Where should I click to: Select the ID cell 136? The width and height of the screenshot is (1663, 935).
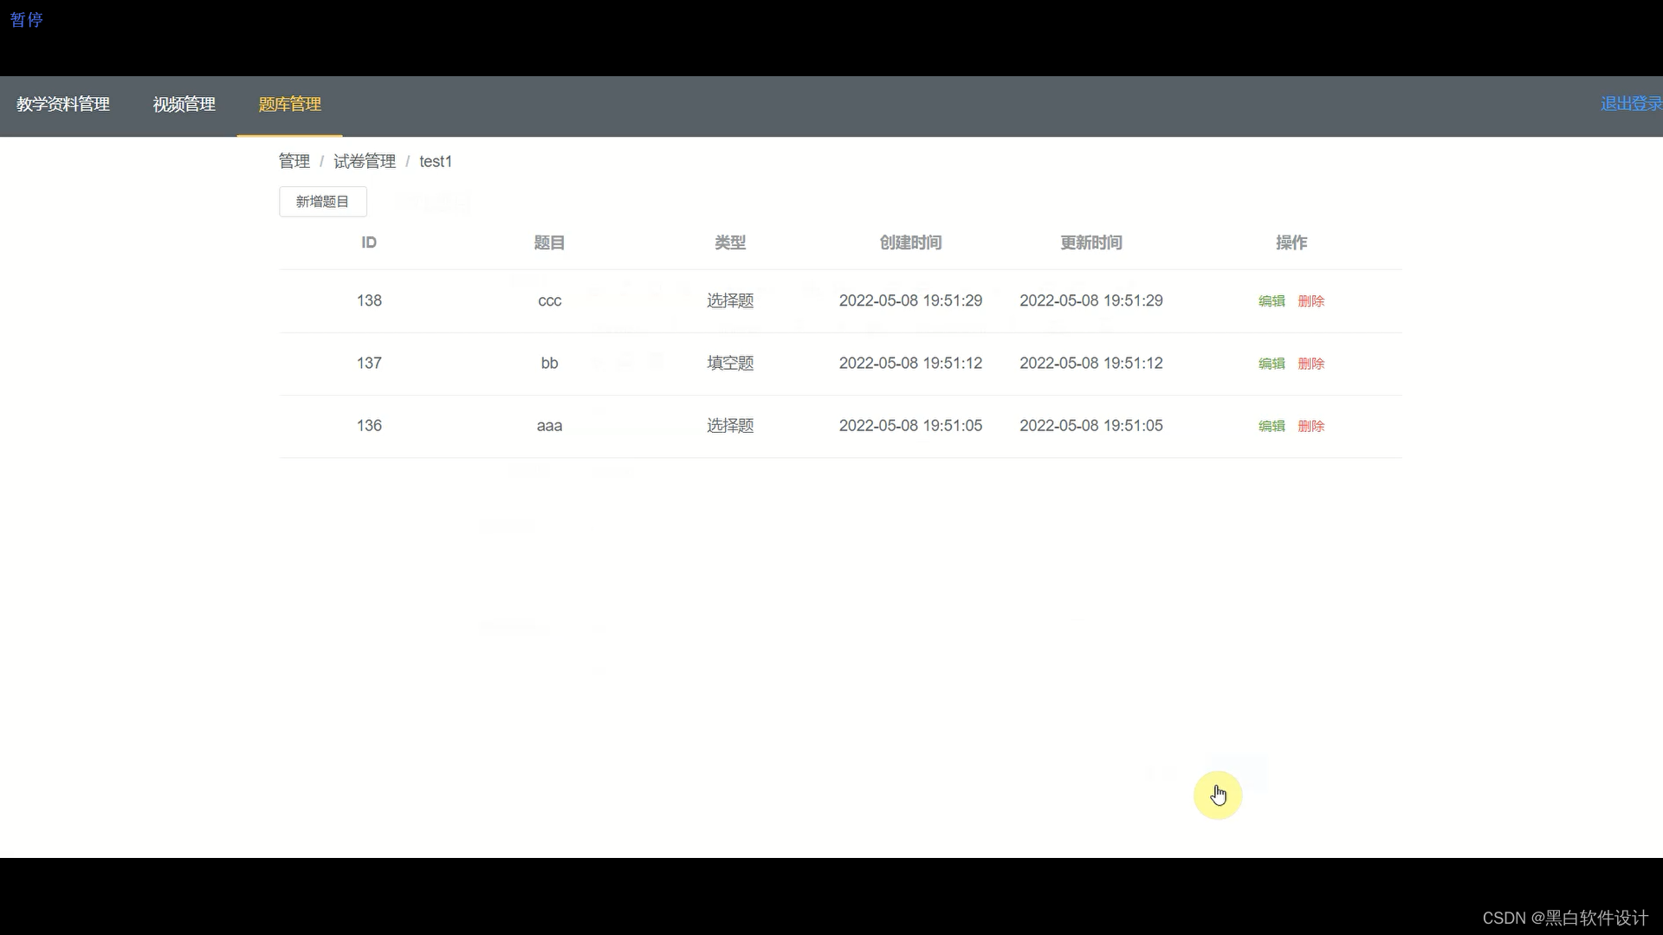coord(369,425)
